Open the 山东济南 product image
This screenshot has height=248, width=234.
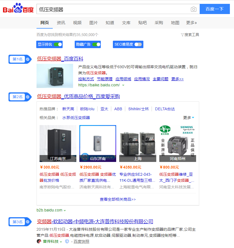tap(98, 144)
